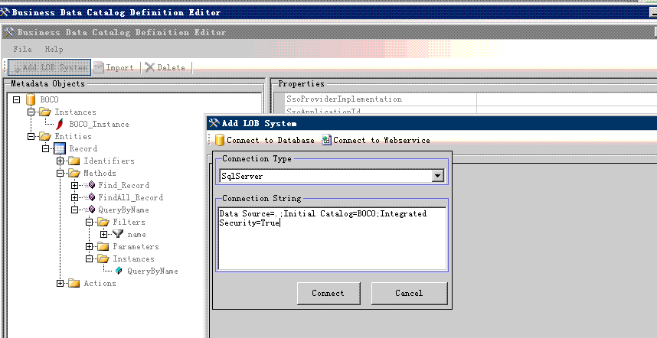Viewport: 657px width, 338px height.
Task: Click the Identifiers folder icon
Action: coord(74,161)
